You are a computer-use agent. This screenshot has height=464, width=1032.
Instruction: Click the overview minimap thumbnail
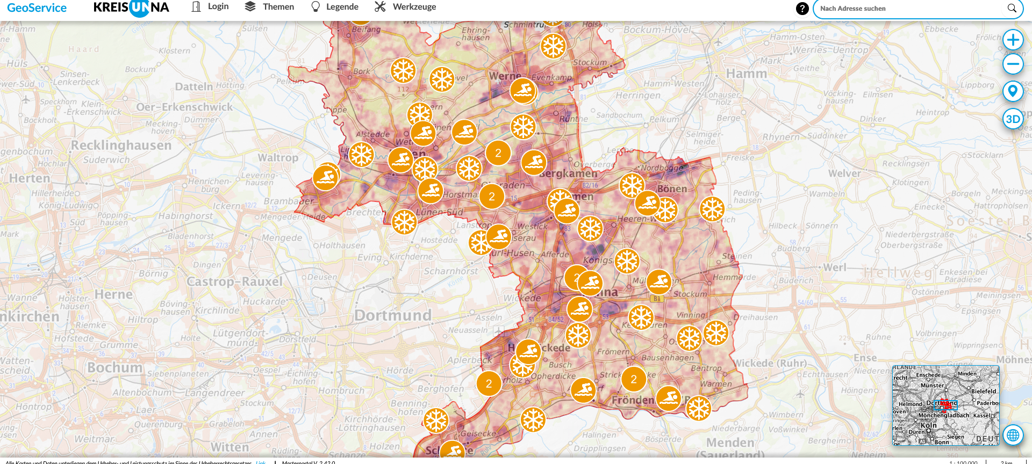(x=945, y=405)
